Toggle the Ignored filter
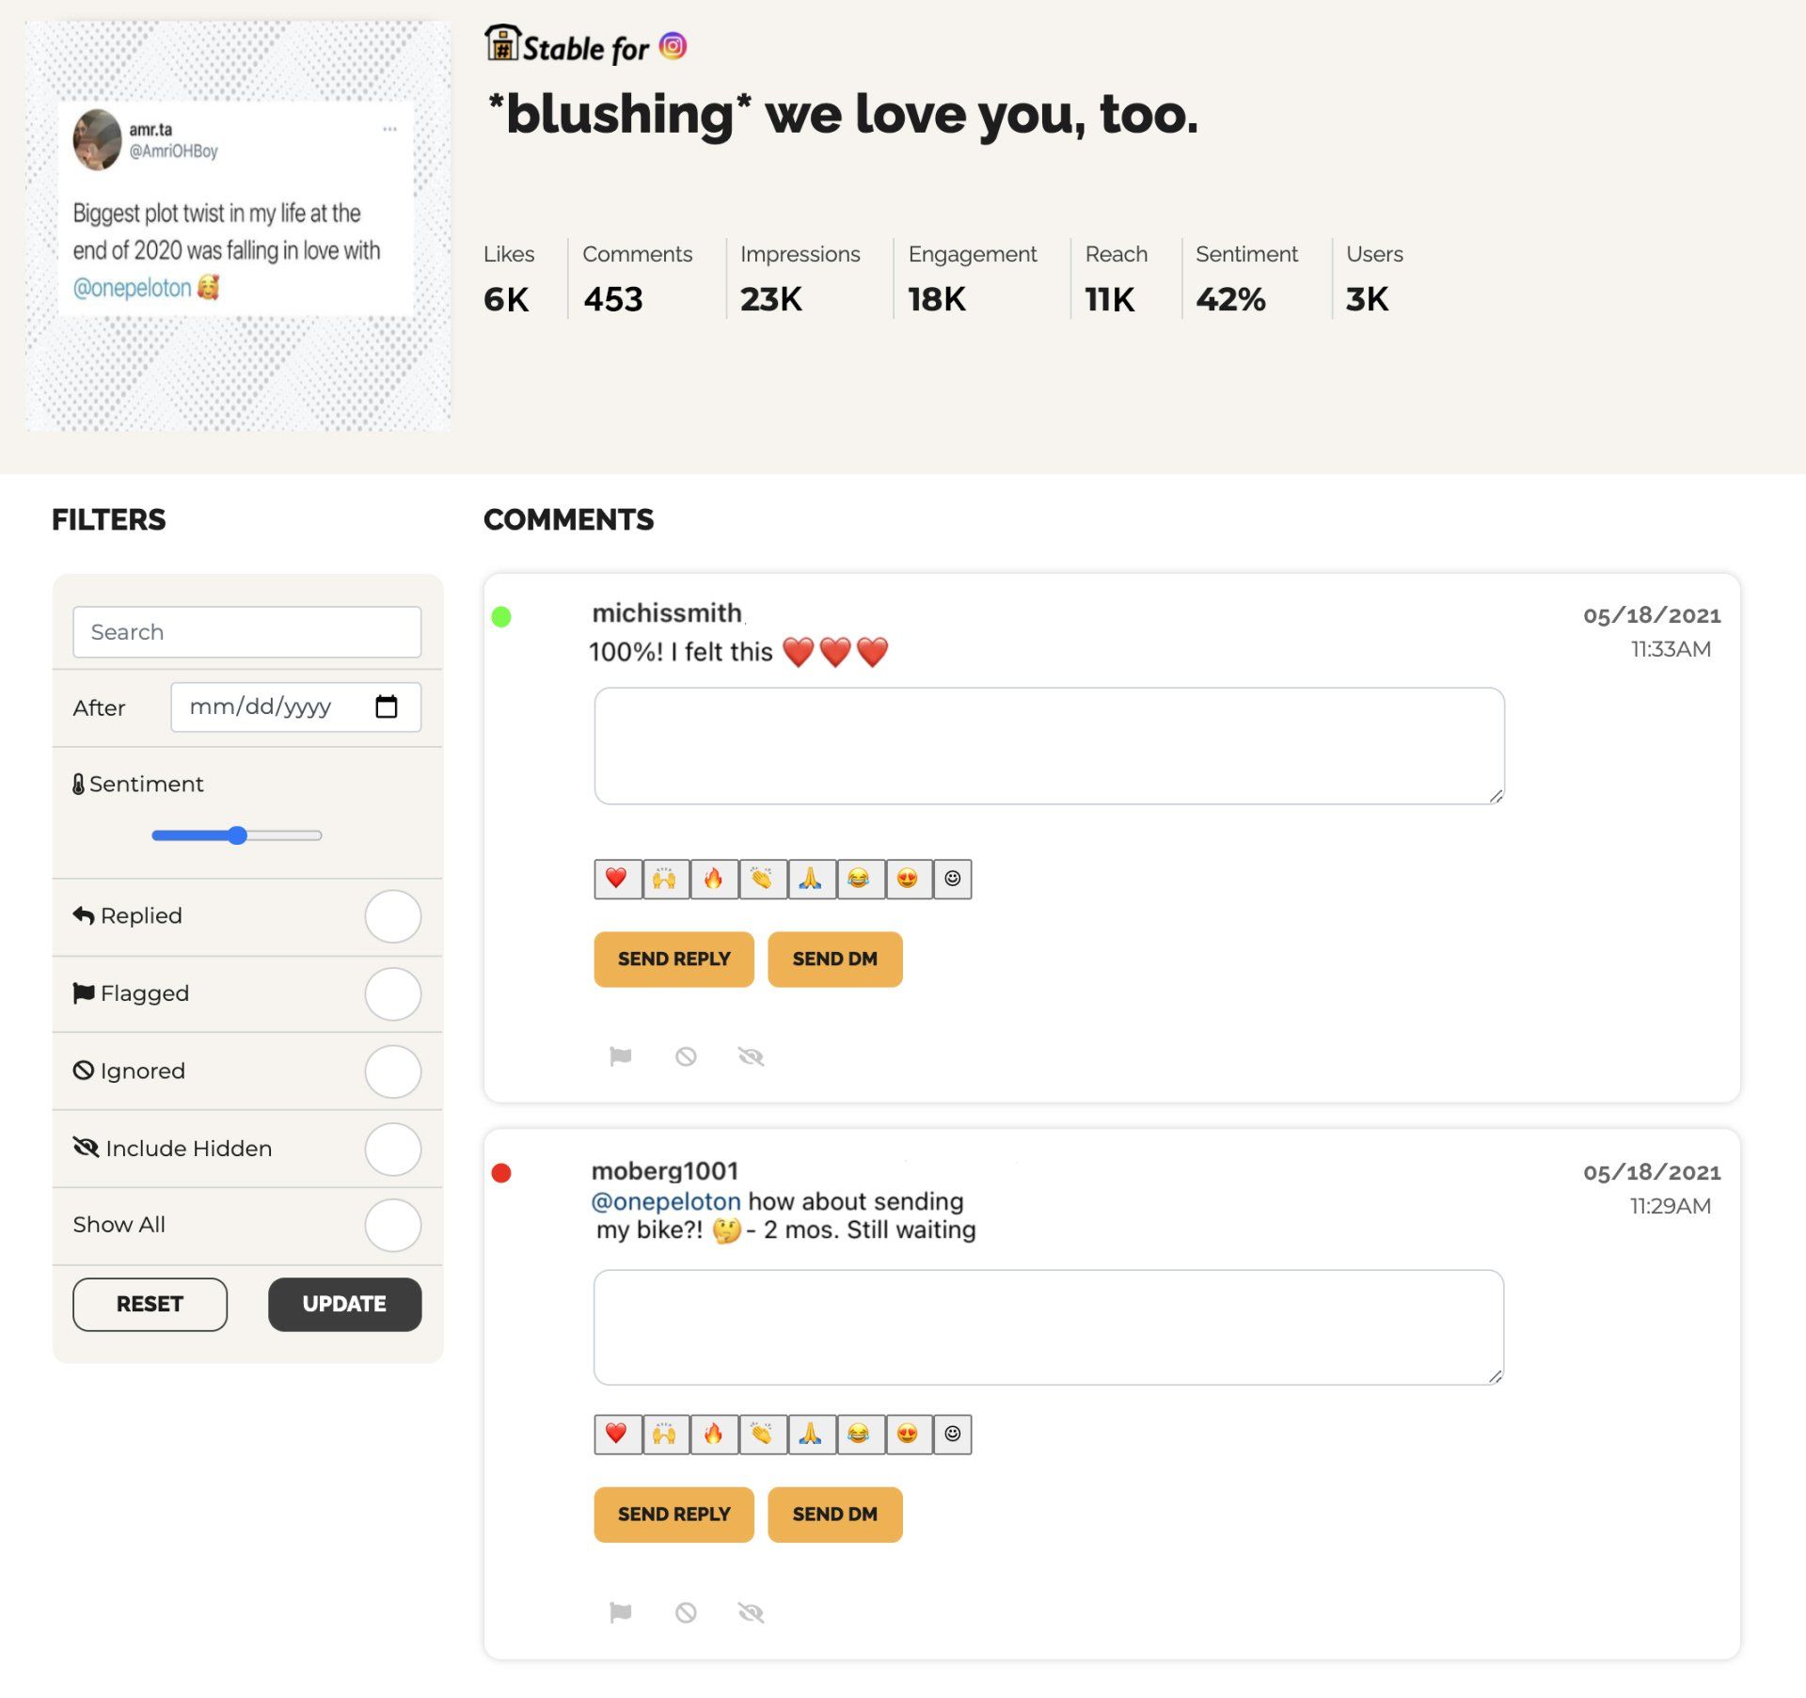 (393, 1071)
